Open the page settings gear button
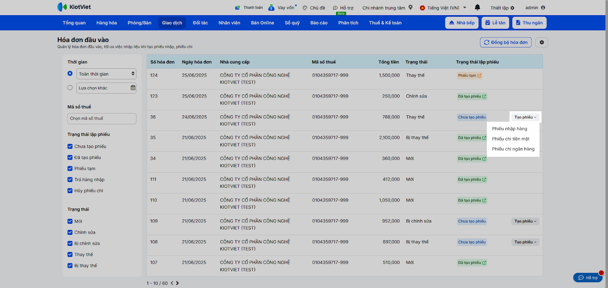608x288 pixels. tap(542, 42)
